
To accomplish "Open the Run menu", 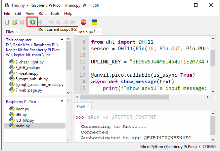I will tap(42, 14).
